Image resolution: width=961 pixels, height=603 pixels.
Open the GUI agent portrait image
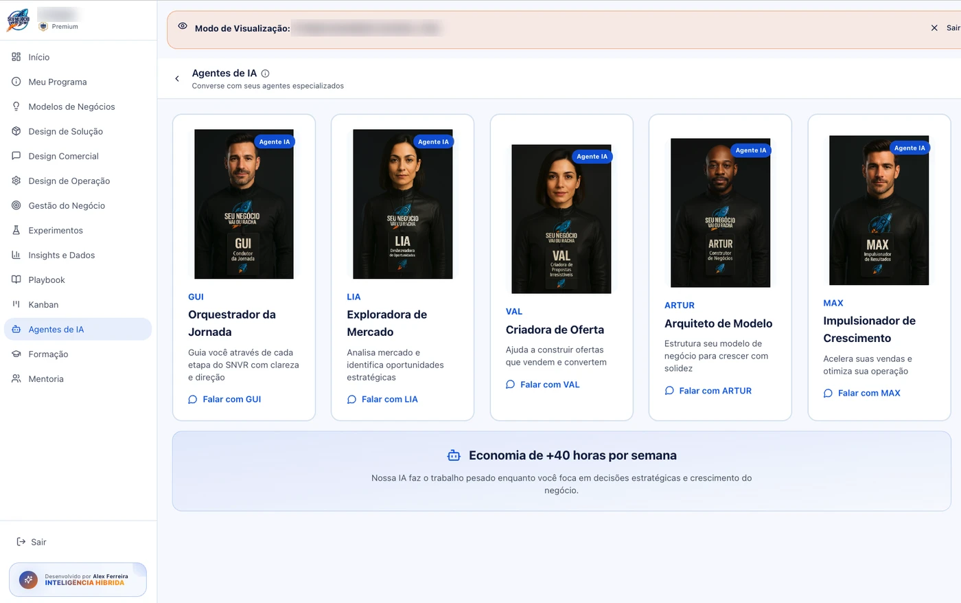244,204
